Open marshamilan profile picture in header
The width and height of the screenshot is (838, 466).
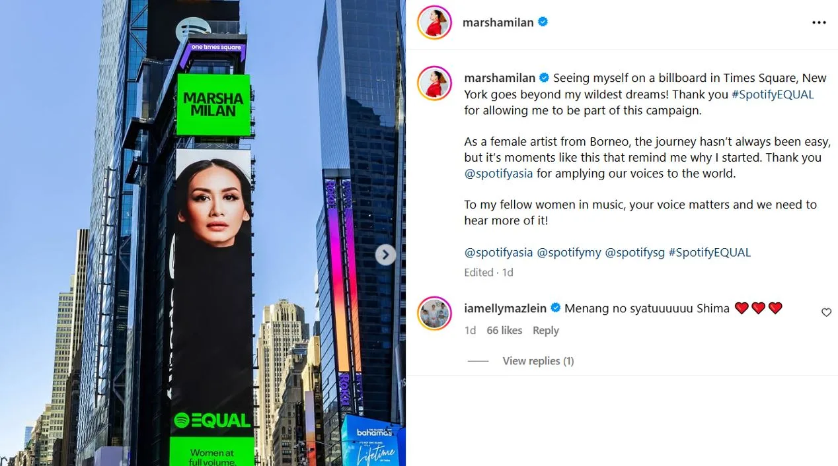[434, 22]
